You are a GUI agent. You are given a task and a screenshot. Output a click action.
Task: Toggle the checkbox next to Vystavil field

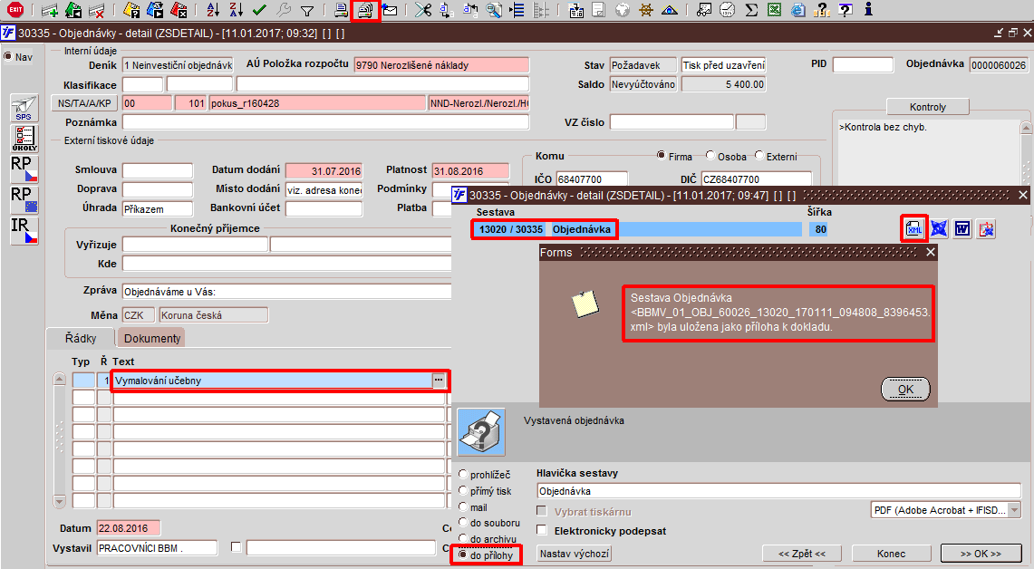point(237,547)
